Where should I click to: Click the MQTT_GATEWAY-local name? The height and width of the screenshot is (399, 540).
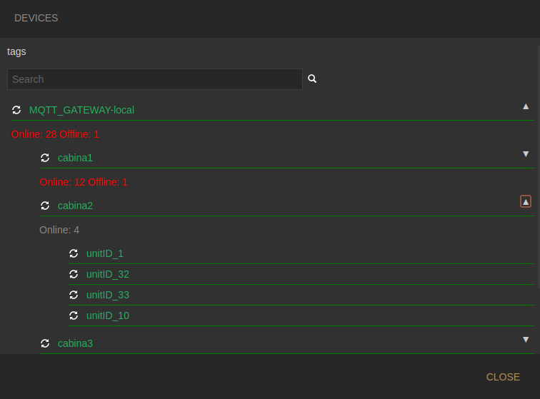[x=81, y=110]
